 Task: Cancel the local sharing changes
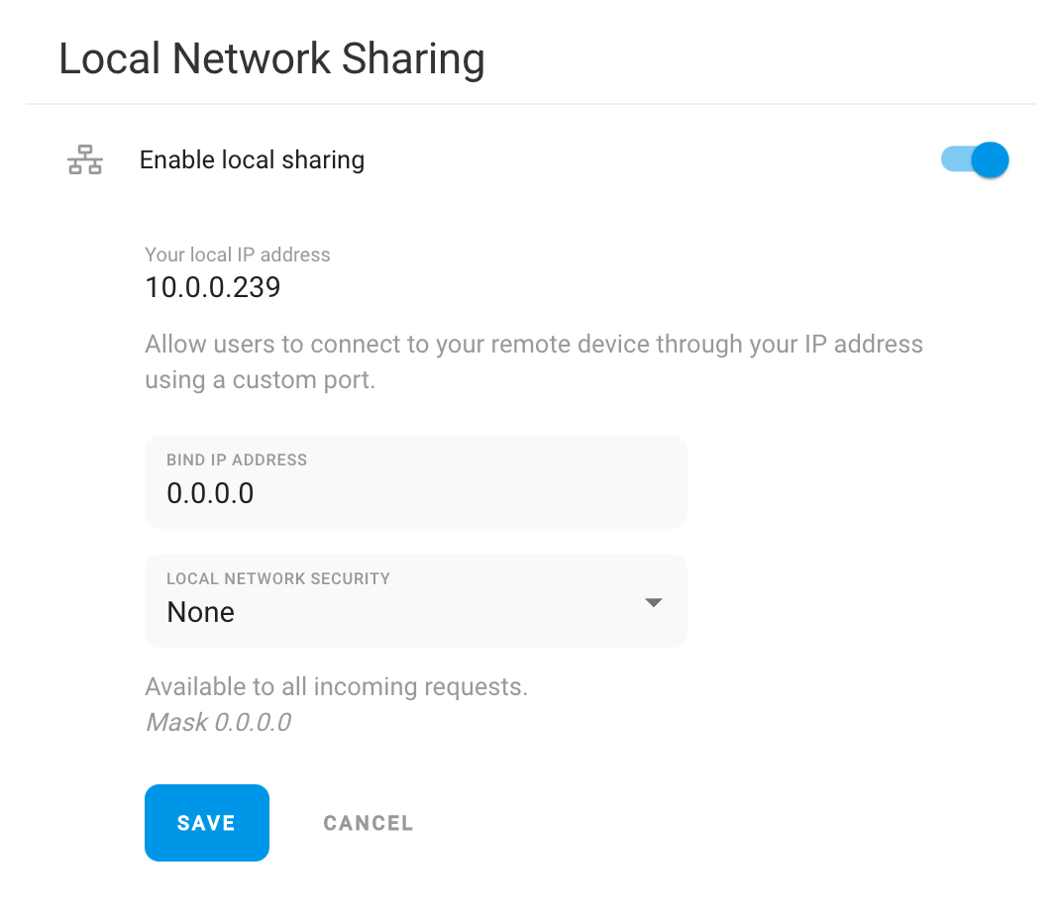pyautogui.click(x=368, y=823)
